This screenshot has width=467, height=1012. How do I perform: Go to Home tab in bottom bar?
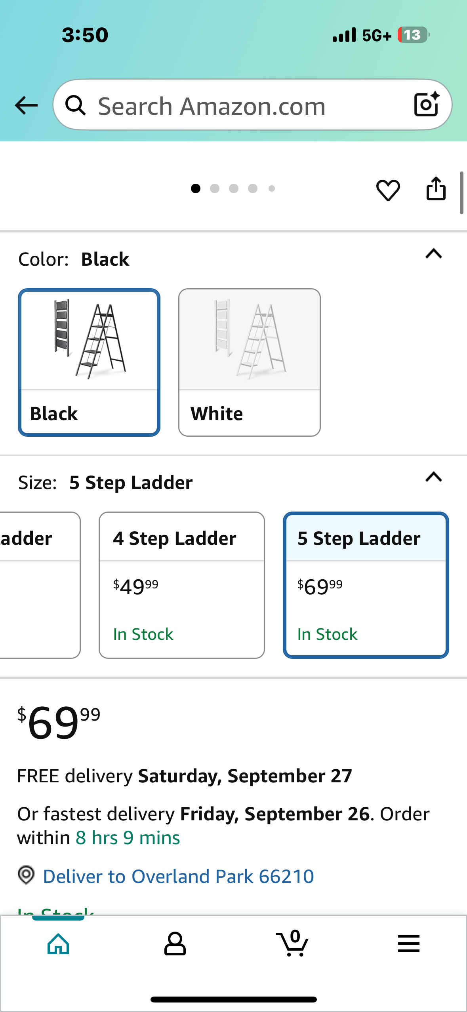[58, 944]
